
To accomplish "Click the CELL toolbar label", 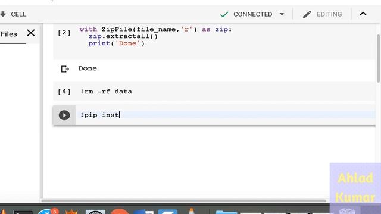I will 18,14.
